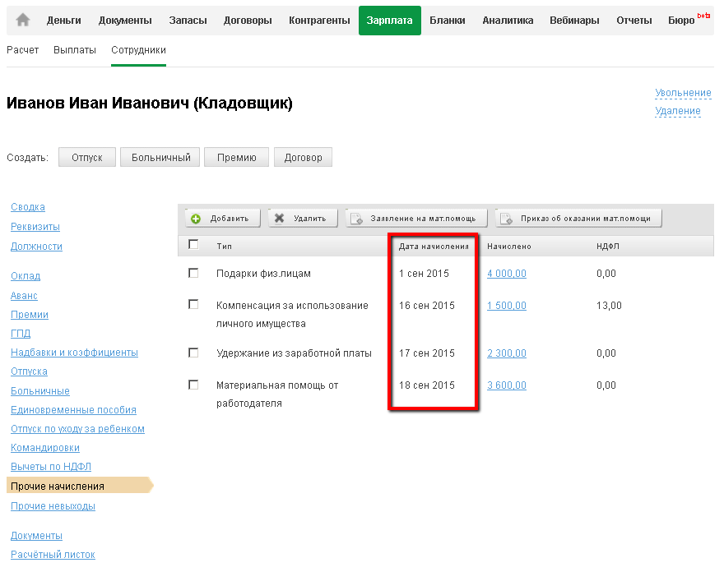Create a Премию entry button
The image size is (724, 572).
point(237,157)
